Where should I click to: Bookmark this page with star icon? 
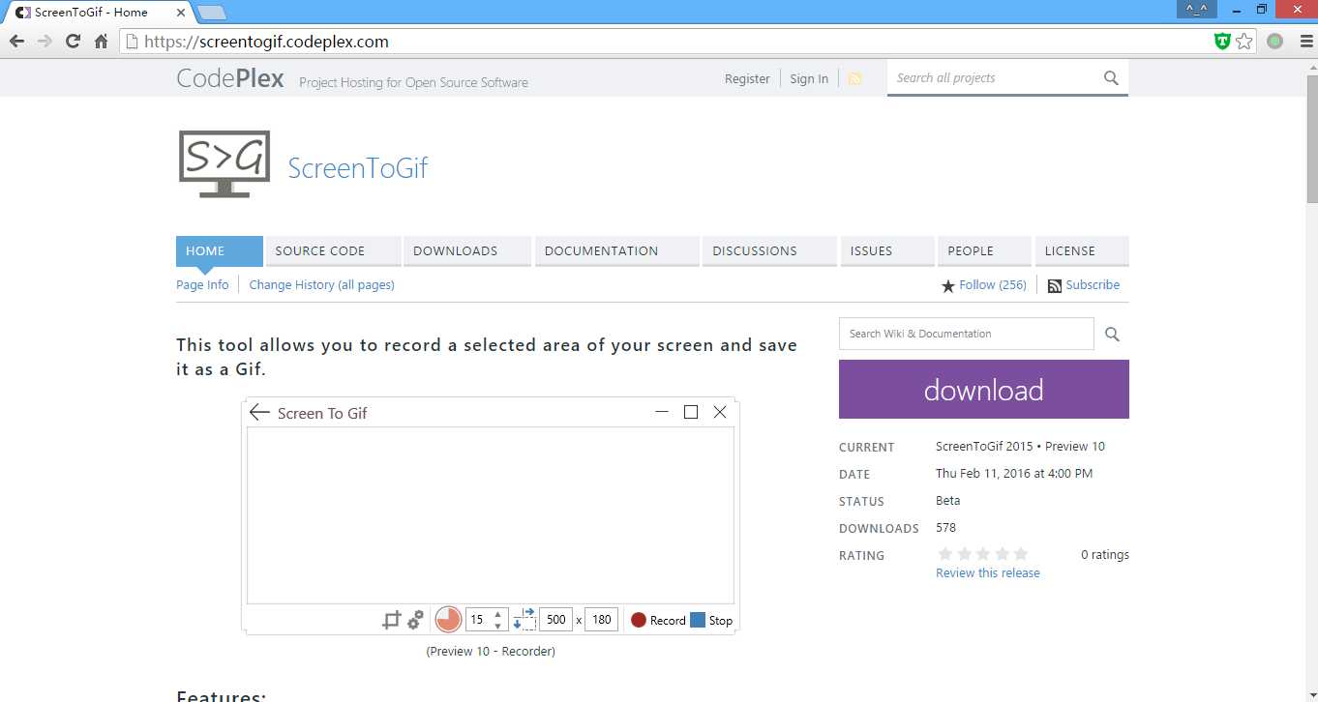point(1244,42)
